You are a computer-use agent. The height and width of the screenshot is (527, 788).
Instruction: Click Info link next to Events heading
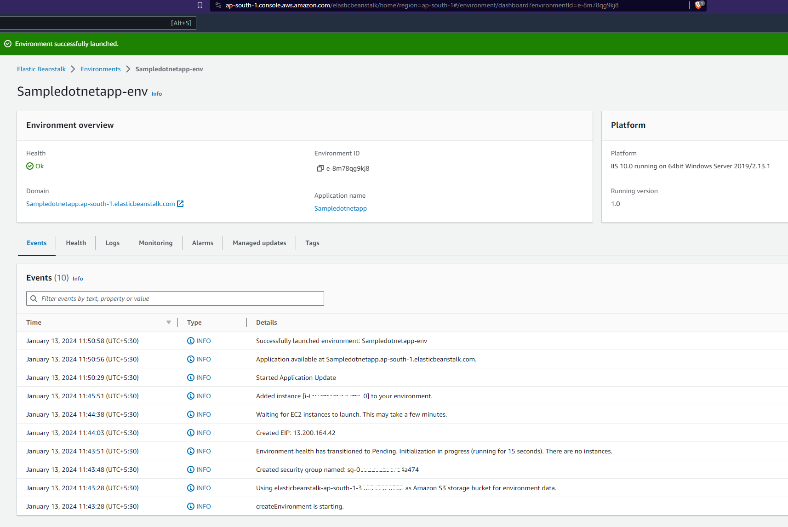click(78, 279)
